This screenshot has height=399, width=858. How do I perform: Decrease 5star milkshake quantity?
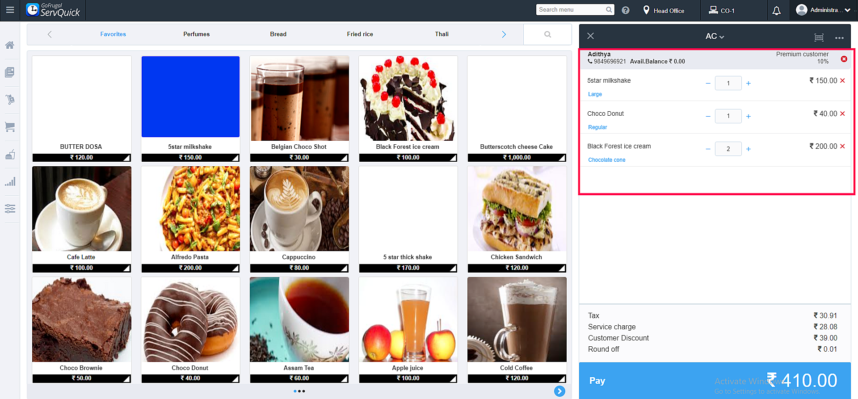(x=708, y=84)
